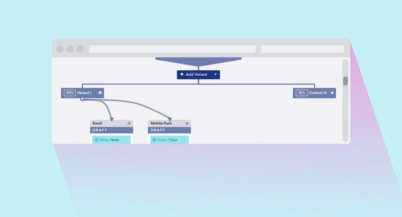Edit the Mobile Push 1 hour delay

click(173, 140)
